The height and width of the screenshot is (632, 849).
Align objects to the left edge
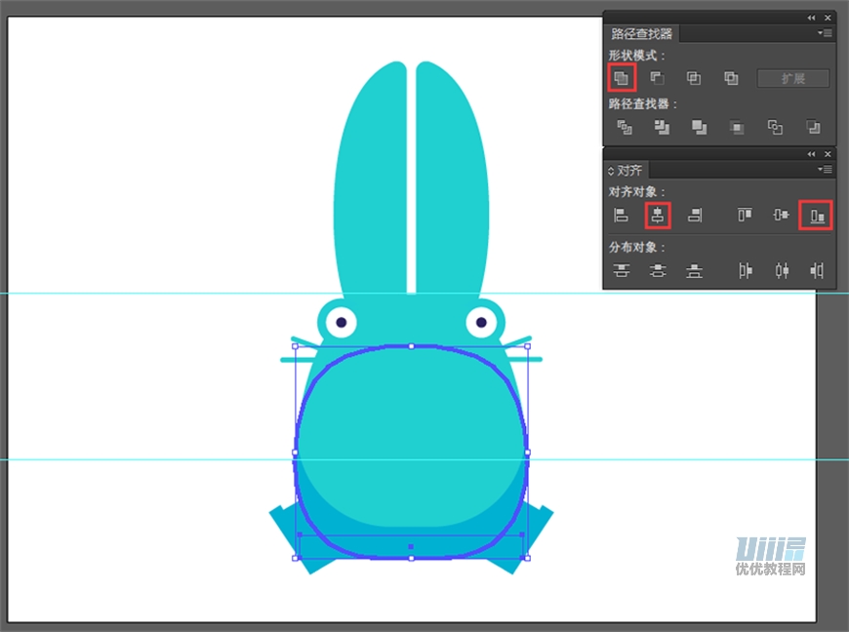click(x=621, y=215)
